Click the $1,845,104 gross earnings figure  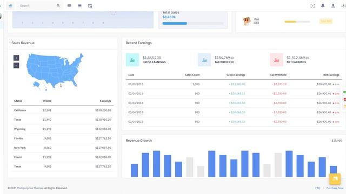pos(151,58)
